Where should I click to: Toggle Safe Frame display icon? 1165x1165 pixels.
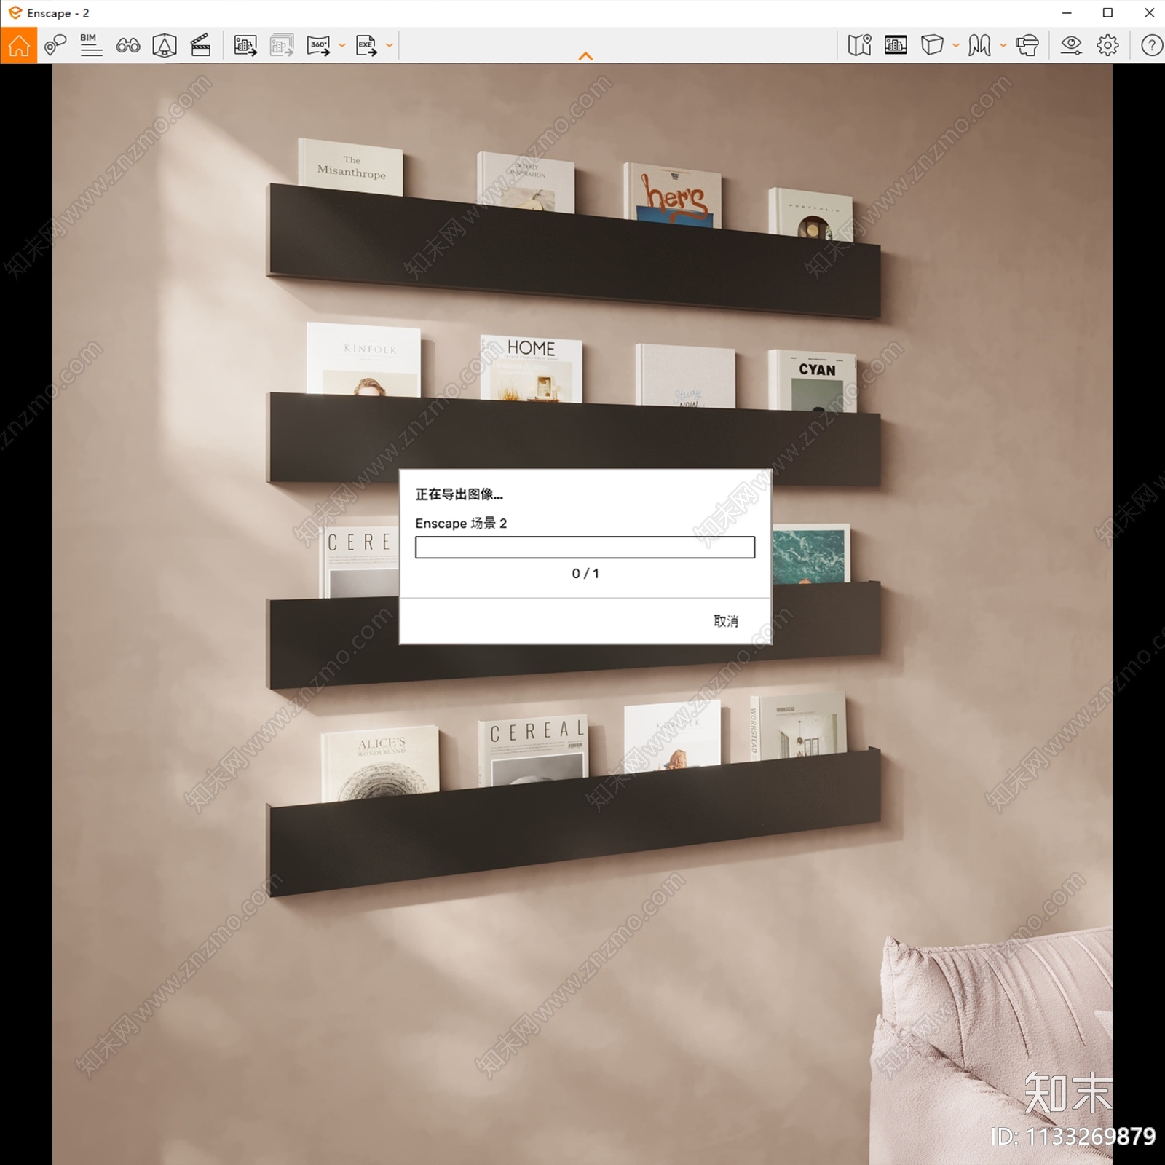(x=896, y=45)
